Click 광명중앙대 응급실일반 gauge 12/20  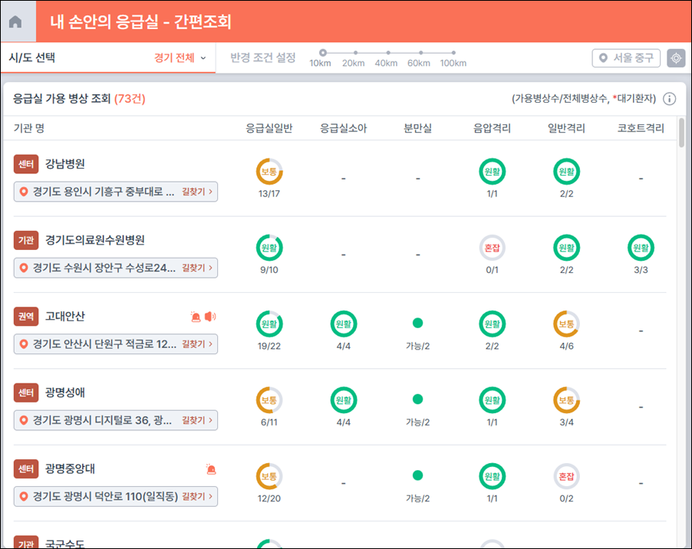click(269, 477)
